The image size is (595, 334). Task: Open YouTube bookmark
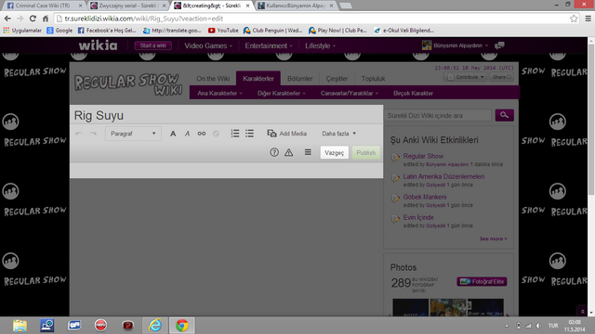click(x=223, y=31)
